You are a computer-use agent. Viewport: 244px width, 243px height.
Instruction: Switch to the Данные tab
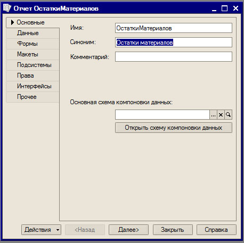(x=32, y=33)
